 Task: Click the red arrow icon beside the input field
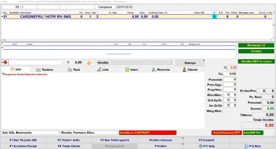point(4,63)
